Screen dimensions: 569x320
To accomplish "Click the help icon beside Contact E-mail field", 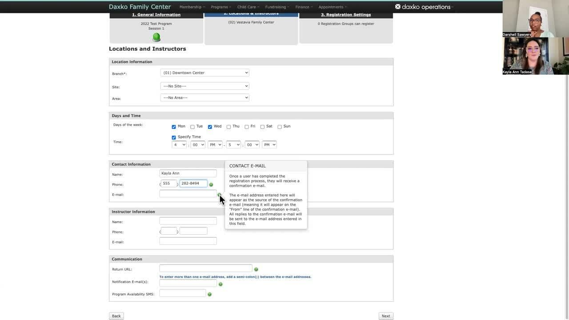I will tap(219, 195).
